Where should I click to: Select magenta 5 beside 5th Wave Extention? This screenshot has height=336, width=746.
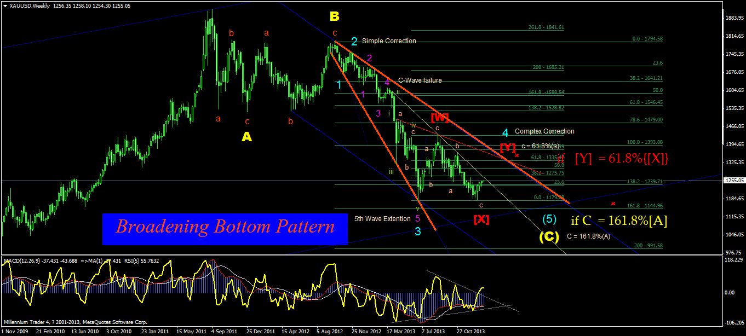417,218
